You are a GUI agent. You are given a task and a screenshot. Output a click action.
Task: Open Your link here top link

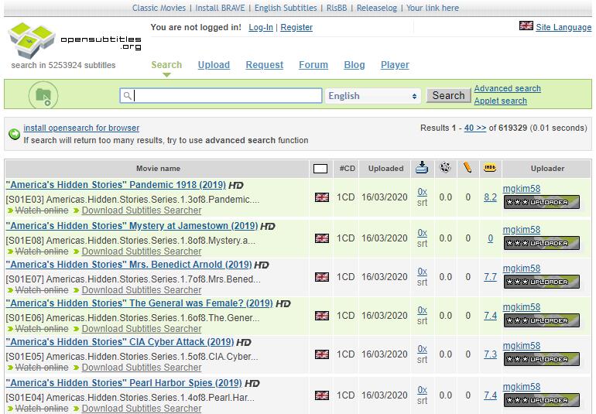pyautogui.click(x=433, y=8)
